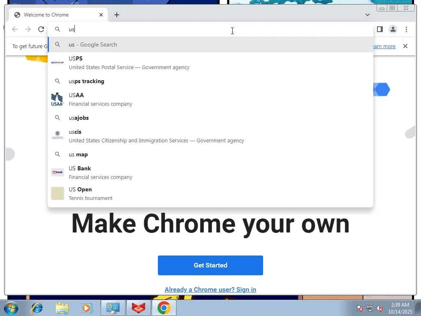This screenshot has height=316, width=421.
Task: Select the USAA suggestion
Action: 210,100
